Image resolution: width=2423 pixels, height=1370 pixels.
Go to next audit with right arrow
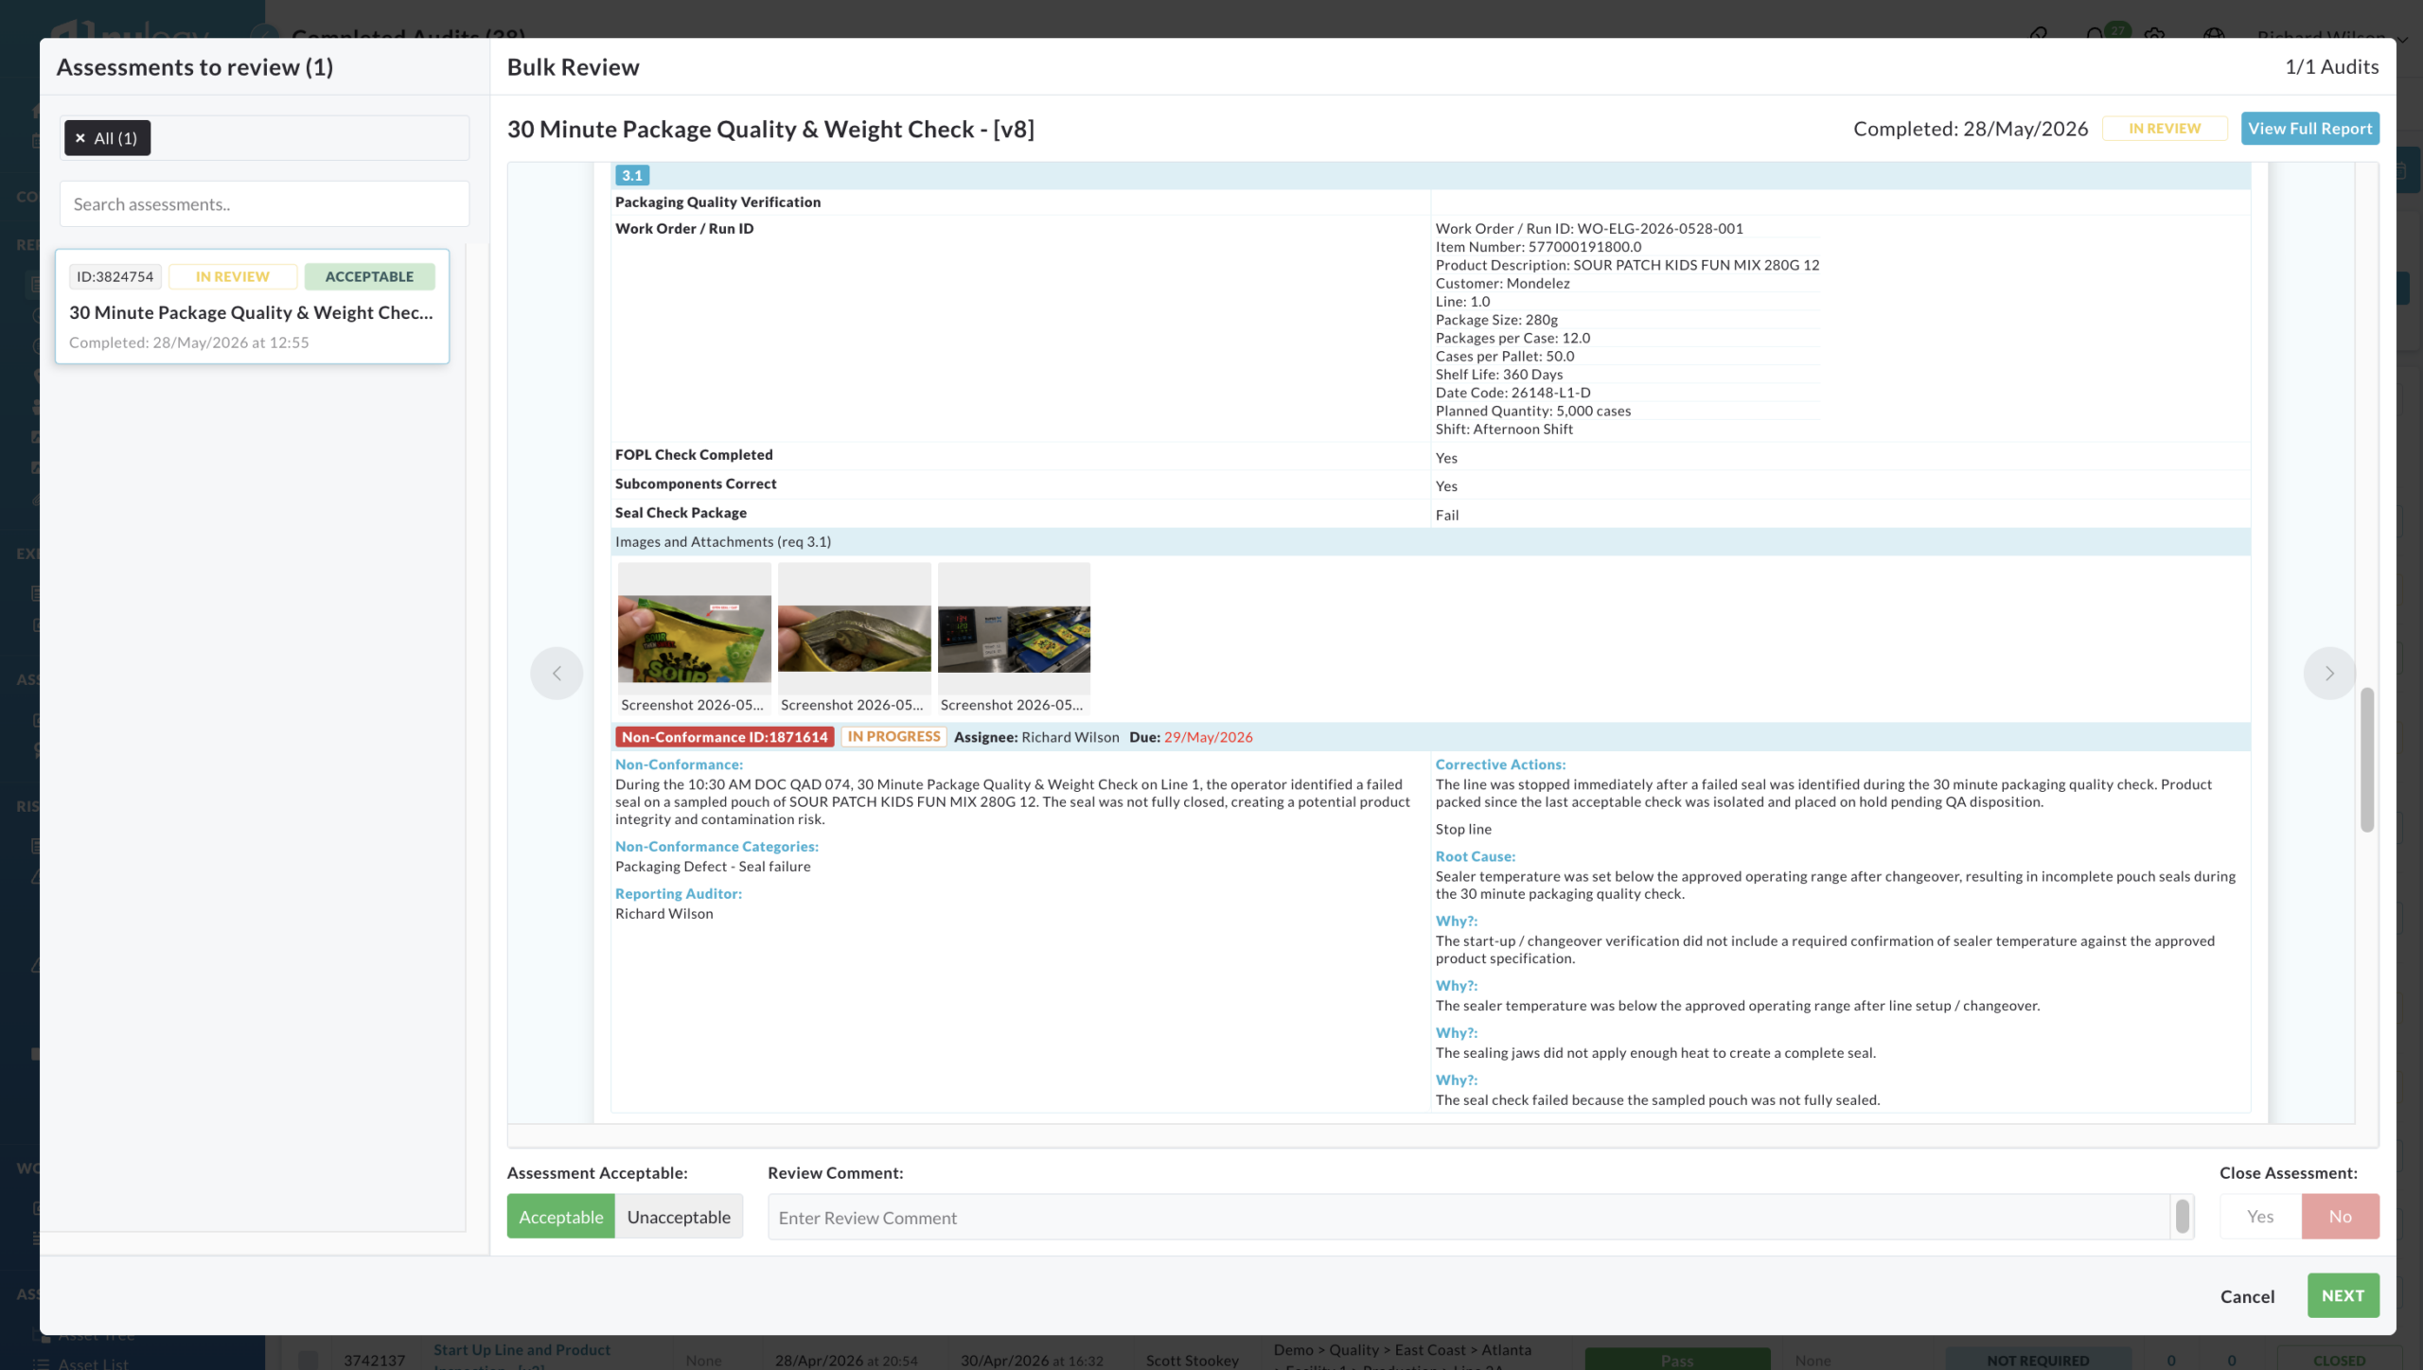pyautogui.click(x=2329, y=674)
